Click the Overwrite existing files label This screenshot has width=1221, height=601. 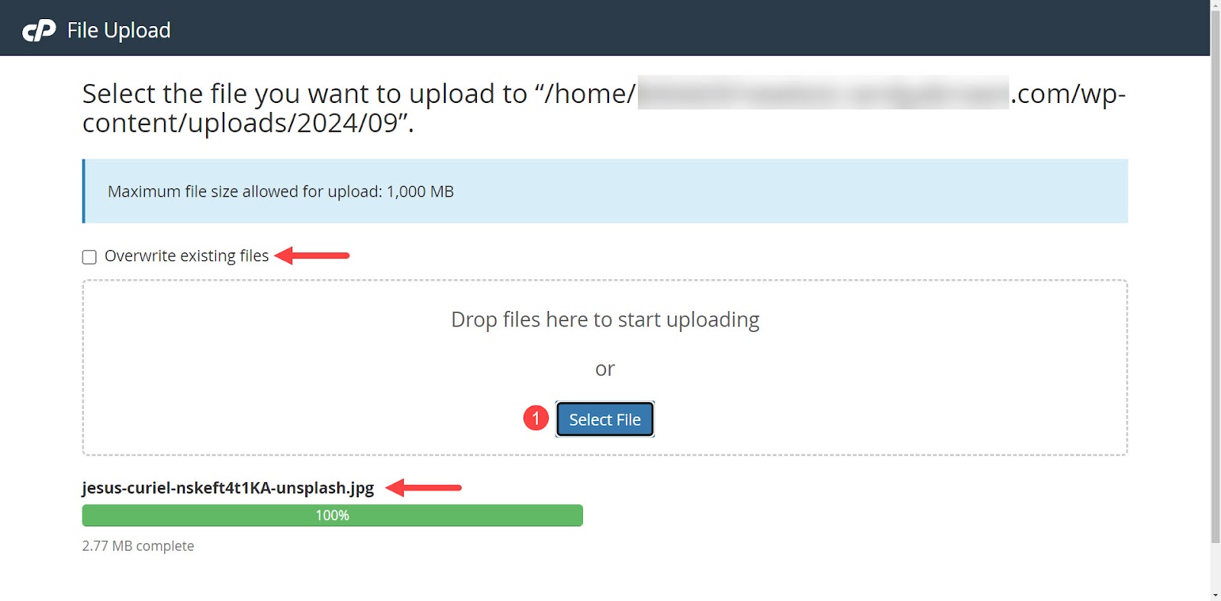186,256
